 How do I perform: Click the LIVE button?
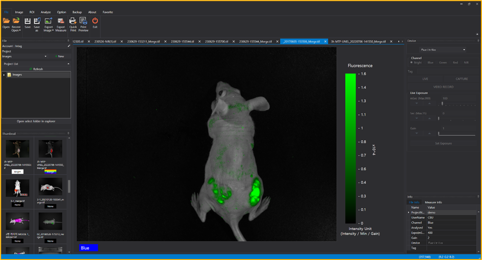click(x=425, y=79)
